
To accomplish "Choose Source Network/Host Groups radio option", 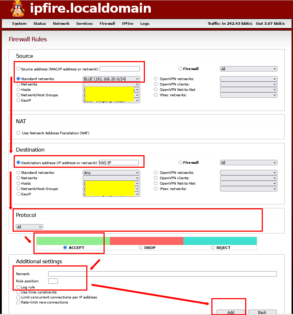I will 18,95.
